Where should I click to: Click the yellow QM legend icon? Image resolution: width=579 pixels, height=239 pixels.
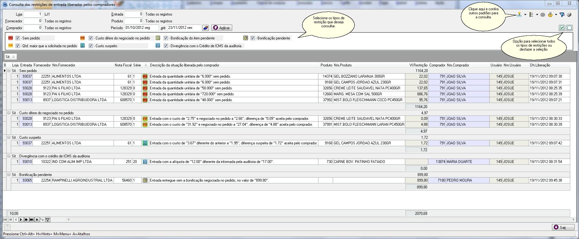click(x=11, y=46)
